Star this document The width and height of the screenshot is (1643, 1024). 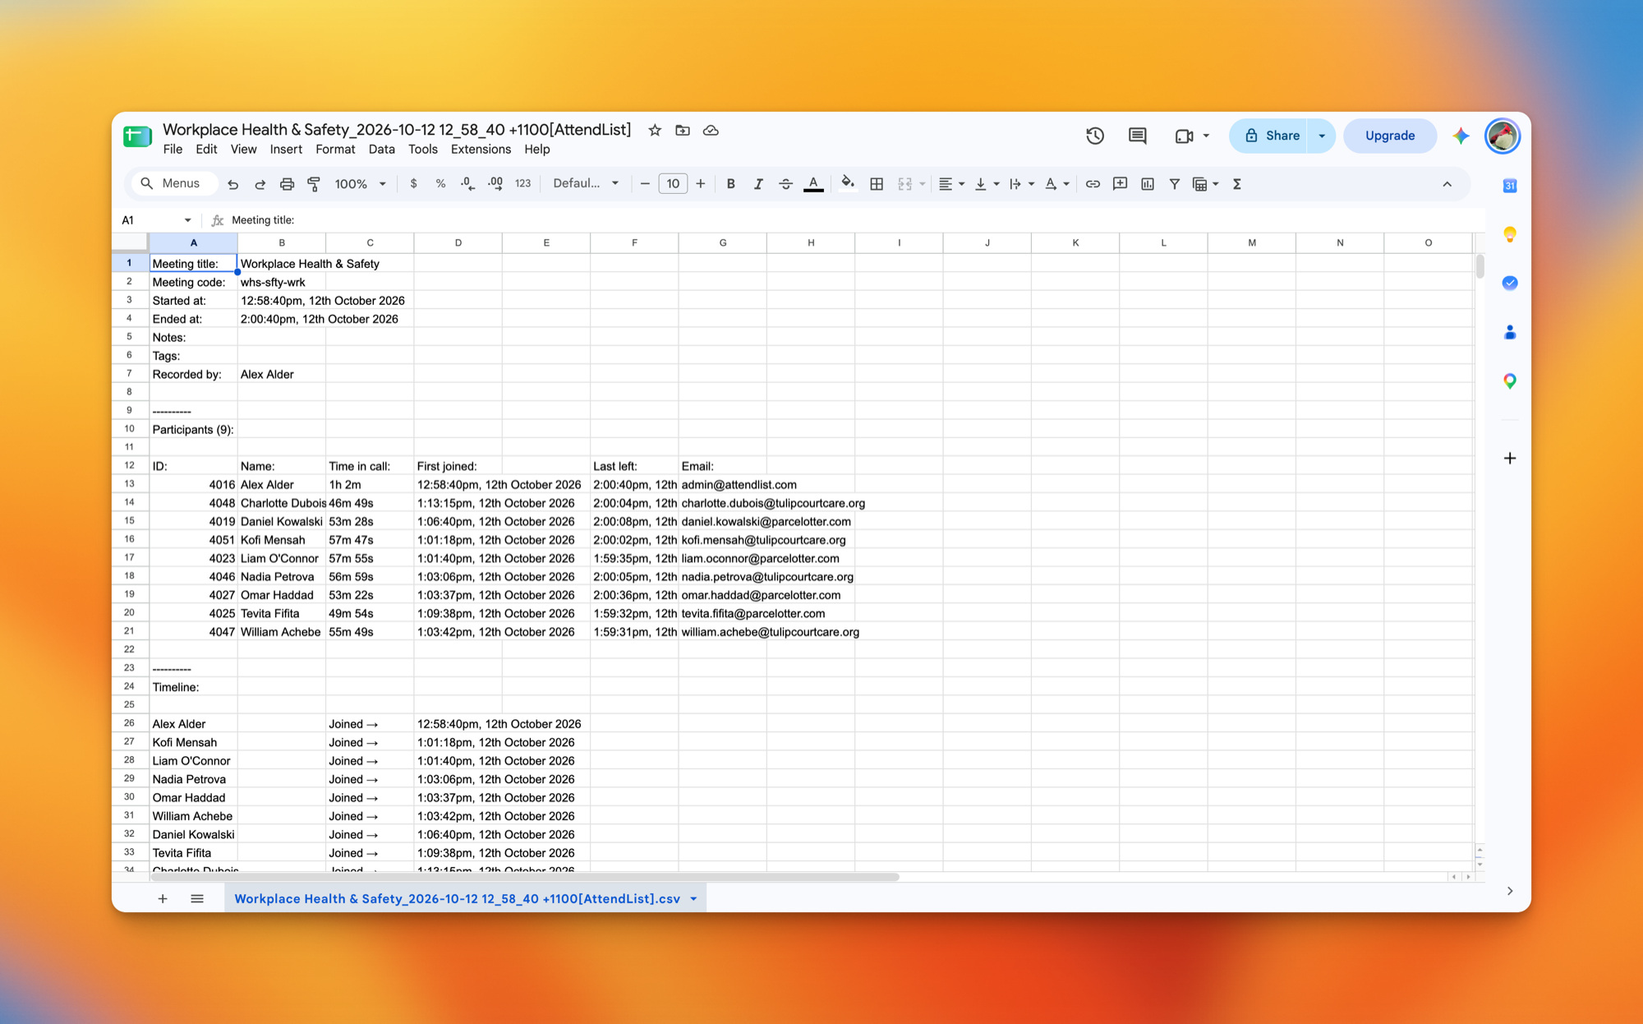[x=655, y=130]
